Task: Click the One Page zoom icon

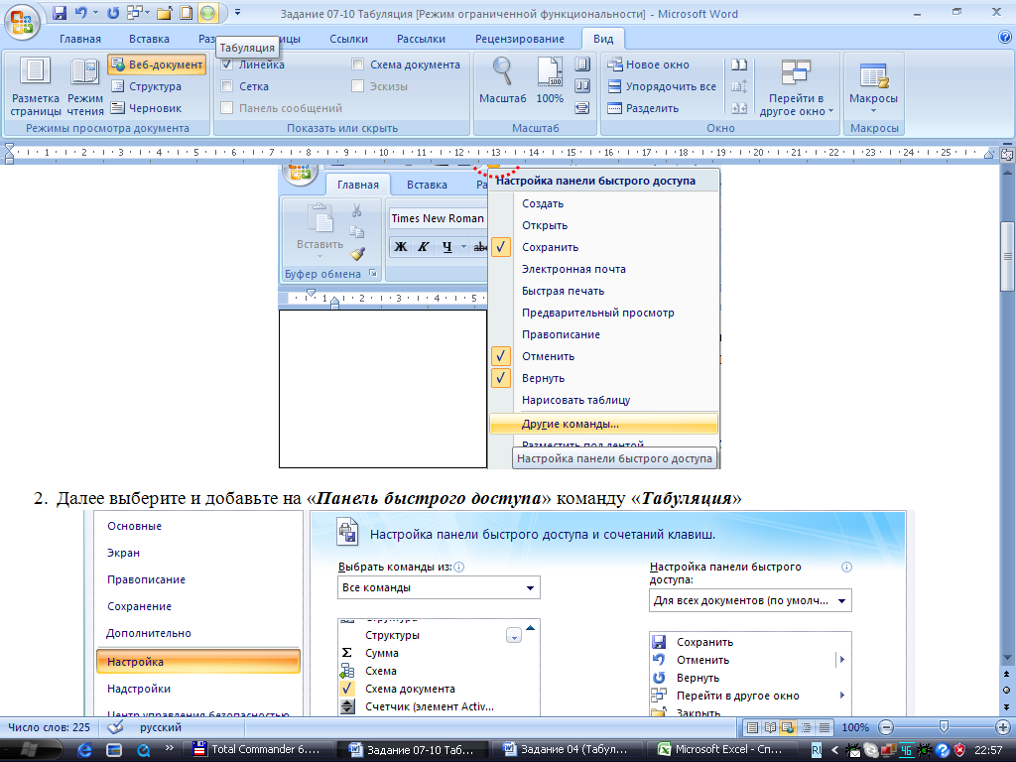Action: [x=581, y=64]
